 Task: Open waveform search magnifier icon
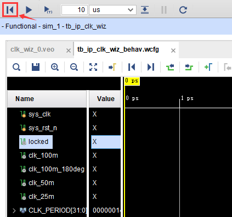point(16,67)
